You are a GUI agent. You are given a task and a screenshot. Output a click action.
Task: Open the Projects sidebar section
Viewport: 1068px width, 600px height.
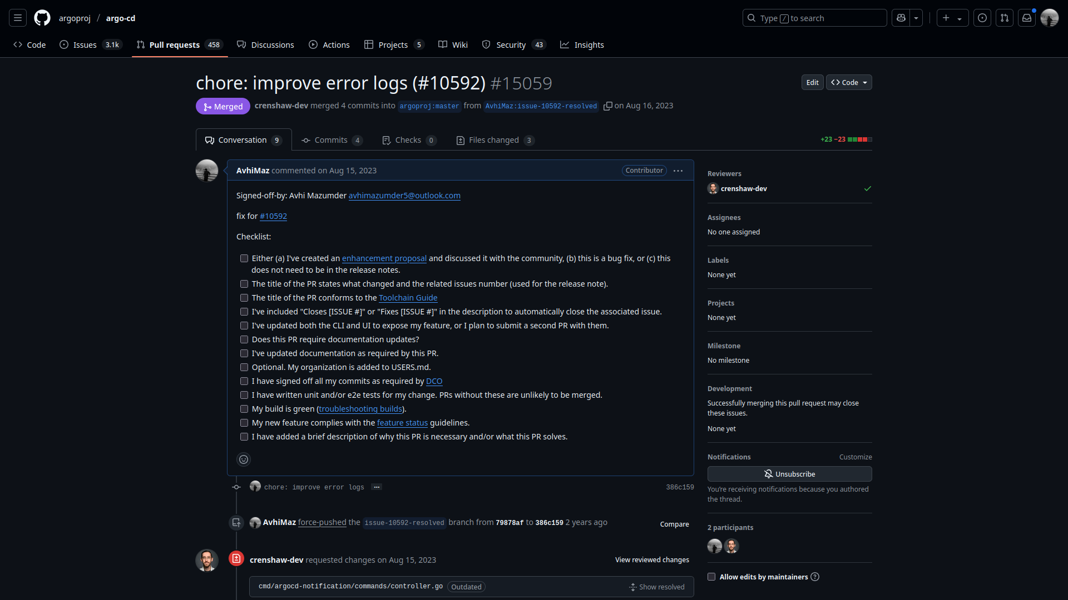click(x=721, y=303)
